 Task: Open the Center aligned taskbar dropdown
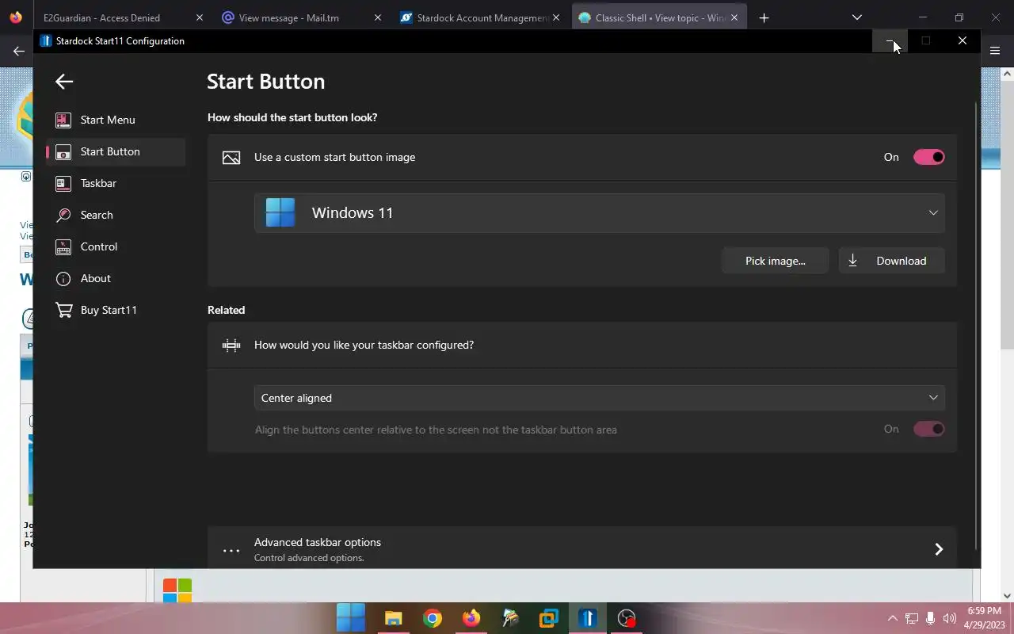[600, 398]
